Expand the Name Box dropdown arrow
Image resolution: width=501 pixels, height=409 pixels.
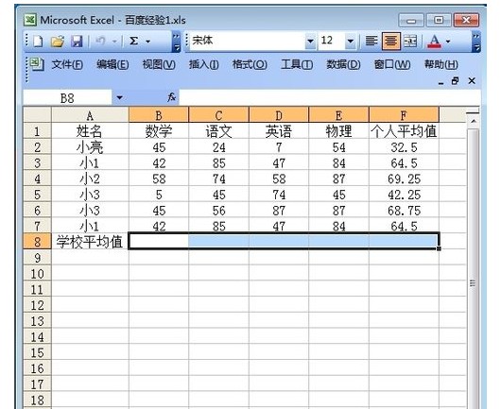tap(119, 97)
